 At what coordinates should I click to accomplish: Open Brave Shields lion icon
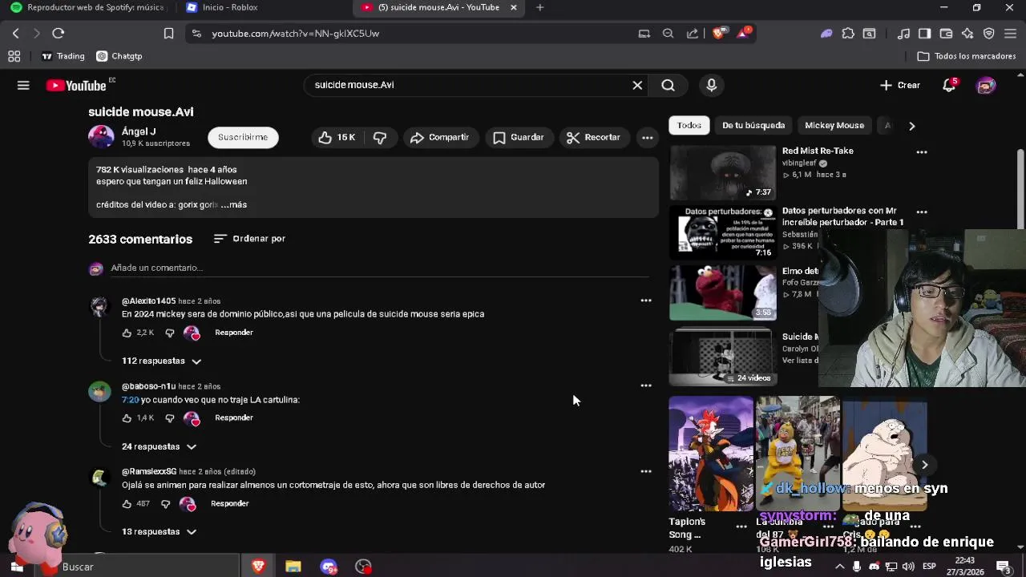click(719, 33)
